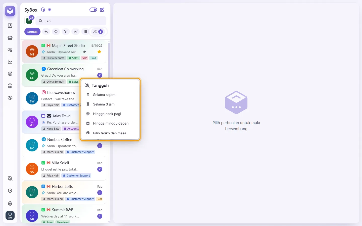Open the SyBox inbox icon in sidebar
This screenshot has height=226, width=362.
(x=10, y=11)
